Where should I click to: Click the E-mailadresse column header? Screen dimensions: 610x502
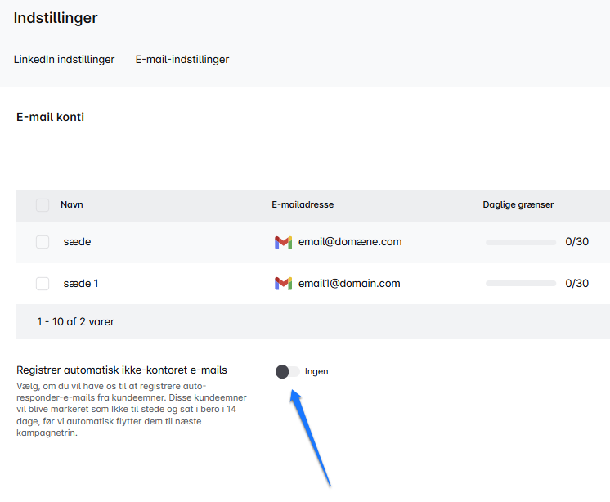[303, 204]
